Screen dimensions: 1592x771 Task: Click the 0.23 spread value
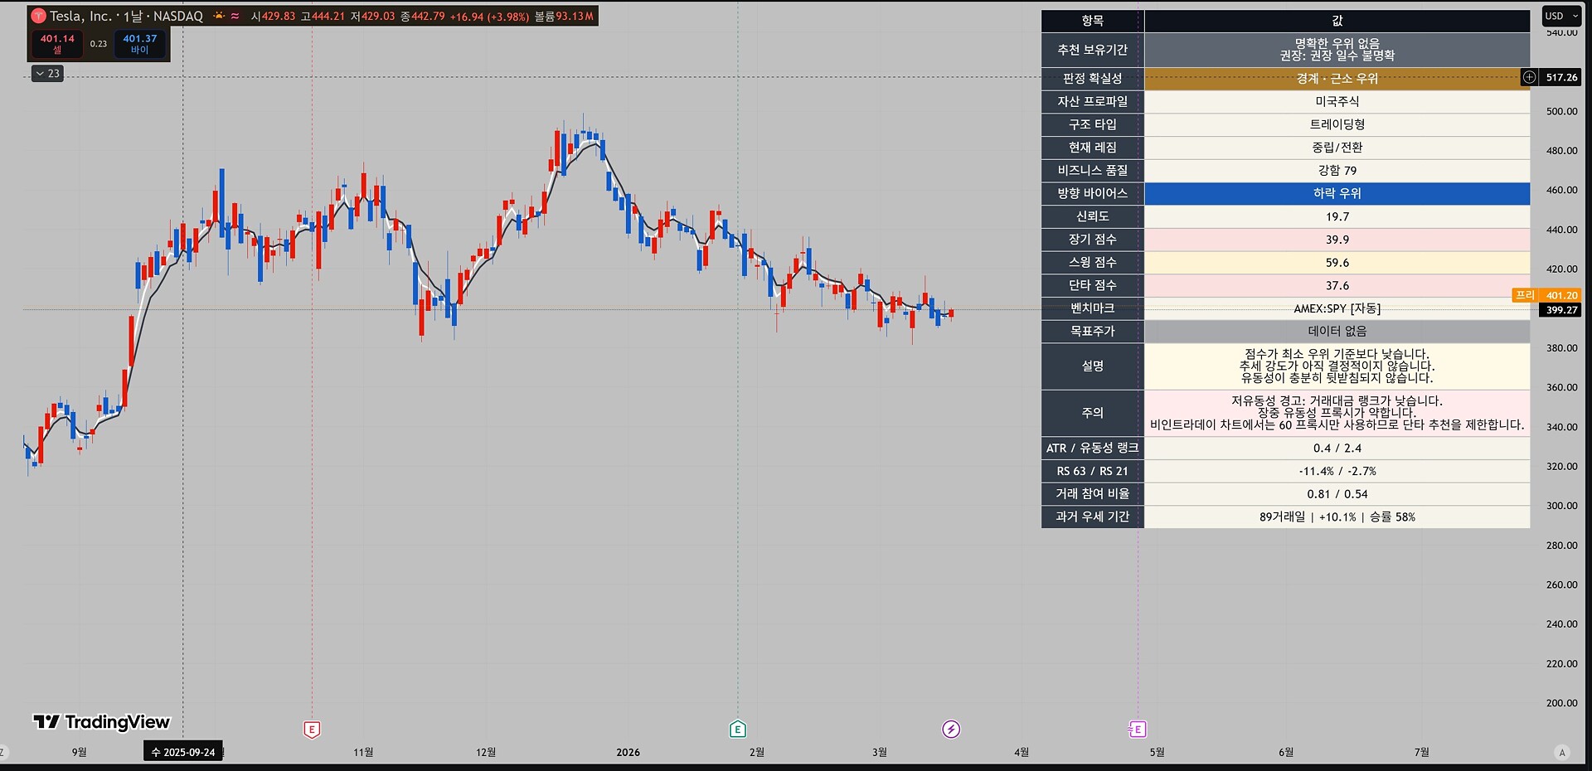99,44
